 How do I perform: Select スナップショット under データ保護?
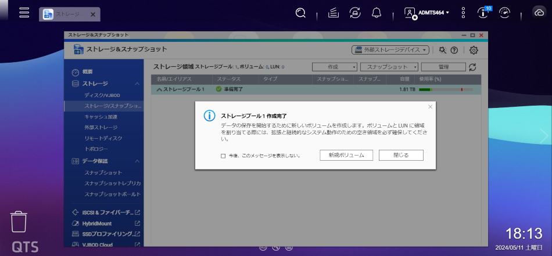[x=103, y=172]
